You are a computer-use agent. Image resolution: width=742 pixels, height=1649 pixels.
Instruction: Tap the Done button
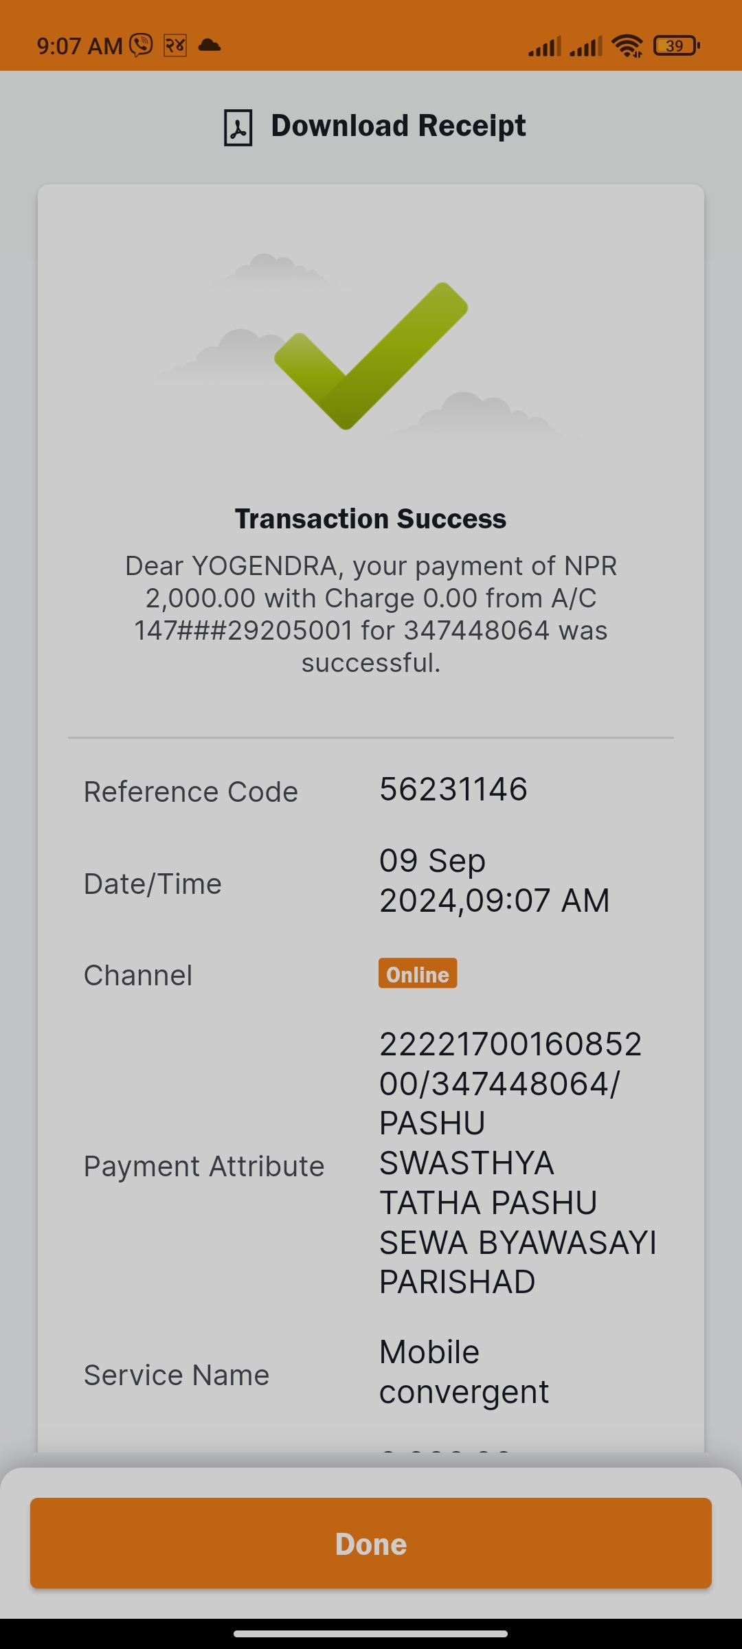click(371, 1543)
